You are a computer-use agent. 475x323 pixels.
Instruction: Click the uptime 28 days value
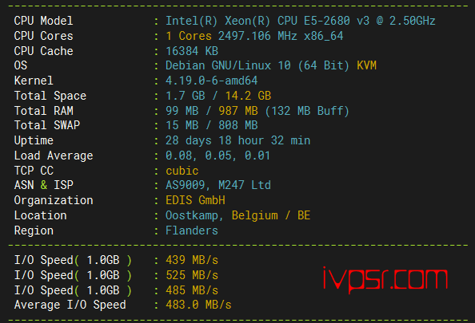click(237, 140)
